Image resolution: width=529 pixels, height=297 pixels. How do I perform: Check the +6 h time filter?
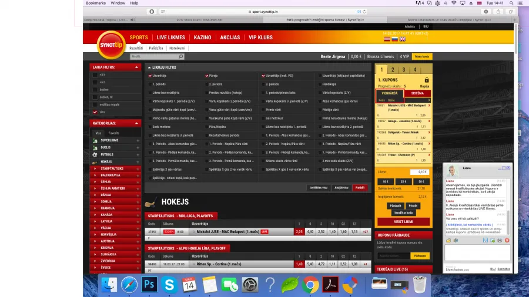click(x=95, y=82)
